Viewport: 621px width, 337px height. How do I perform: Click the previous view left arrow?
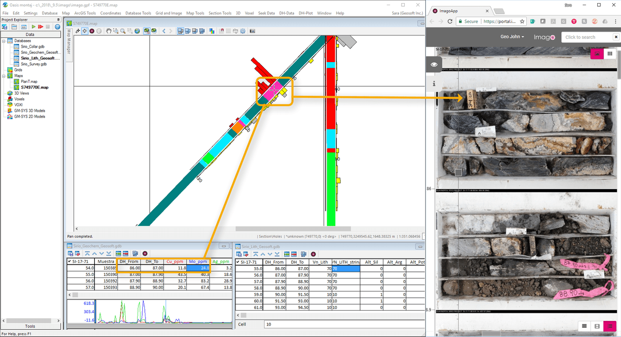[164, 31]
